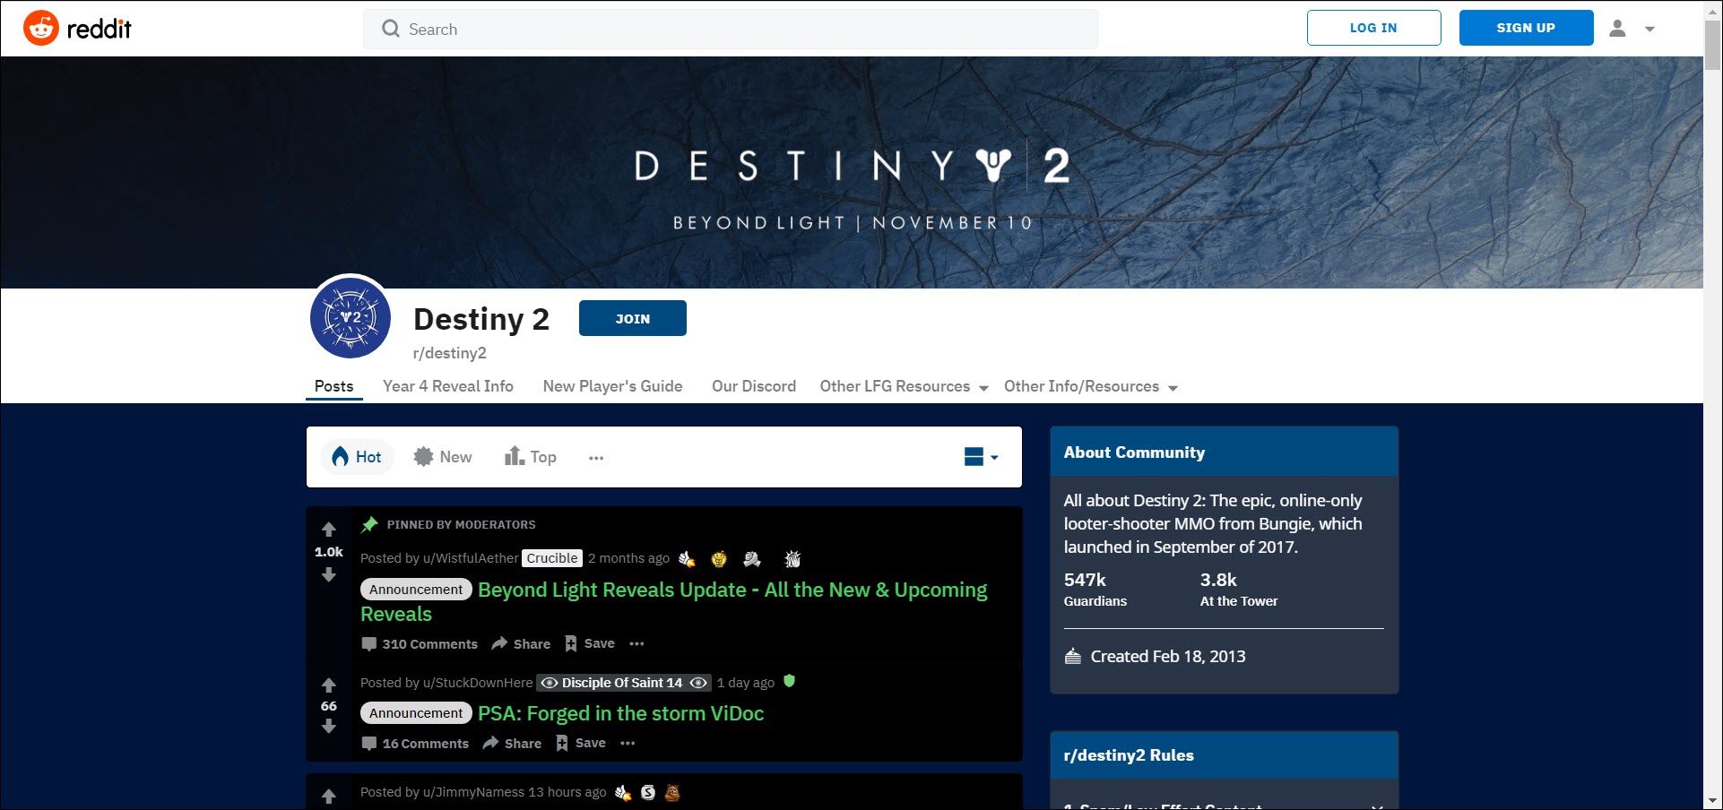Open Beyond Light Reveals Update post title

674,602
